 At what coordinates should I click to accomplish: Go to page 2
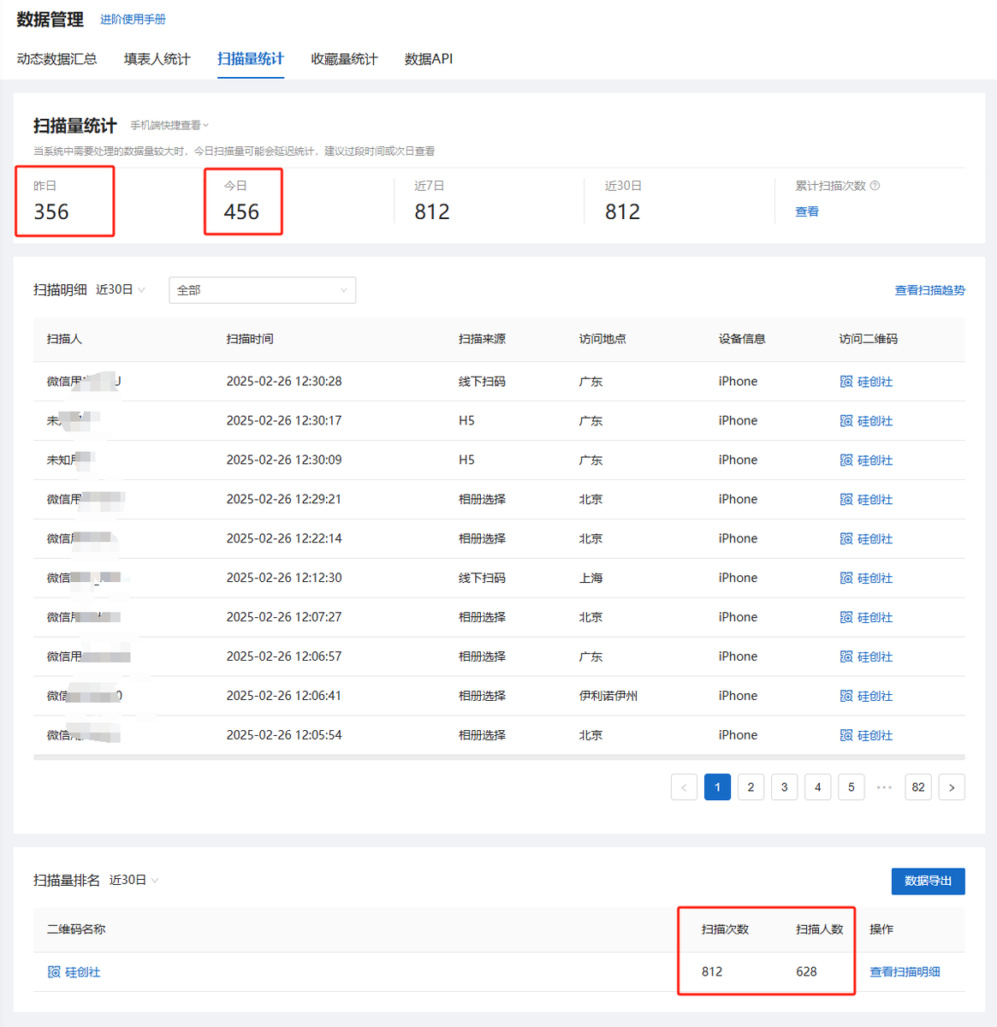751,787
